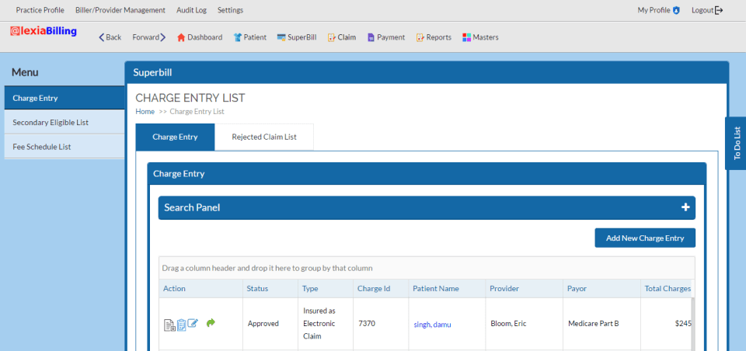Open the Reports module
Screen dimensions: 746x351
coord(434,37)
